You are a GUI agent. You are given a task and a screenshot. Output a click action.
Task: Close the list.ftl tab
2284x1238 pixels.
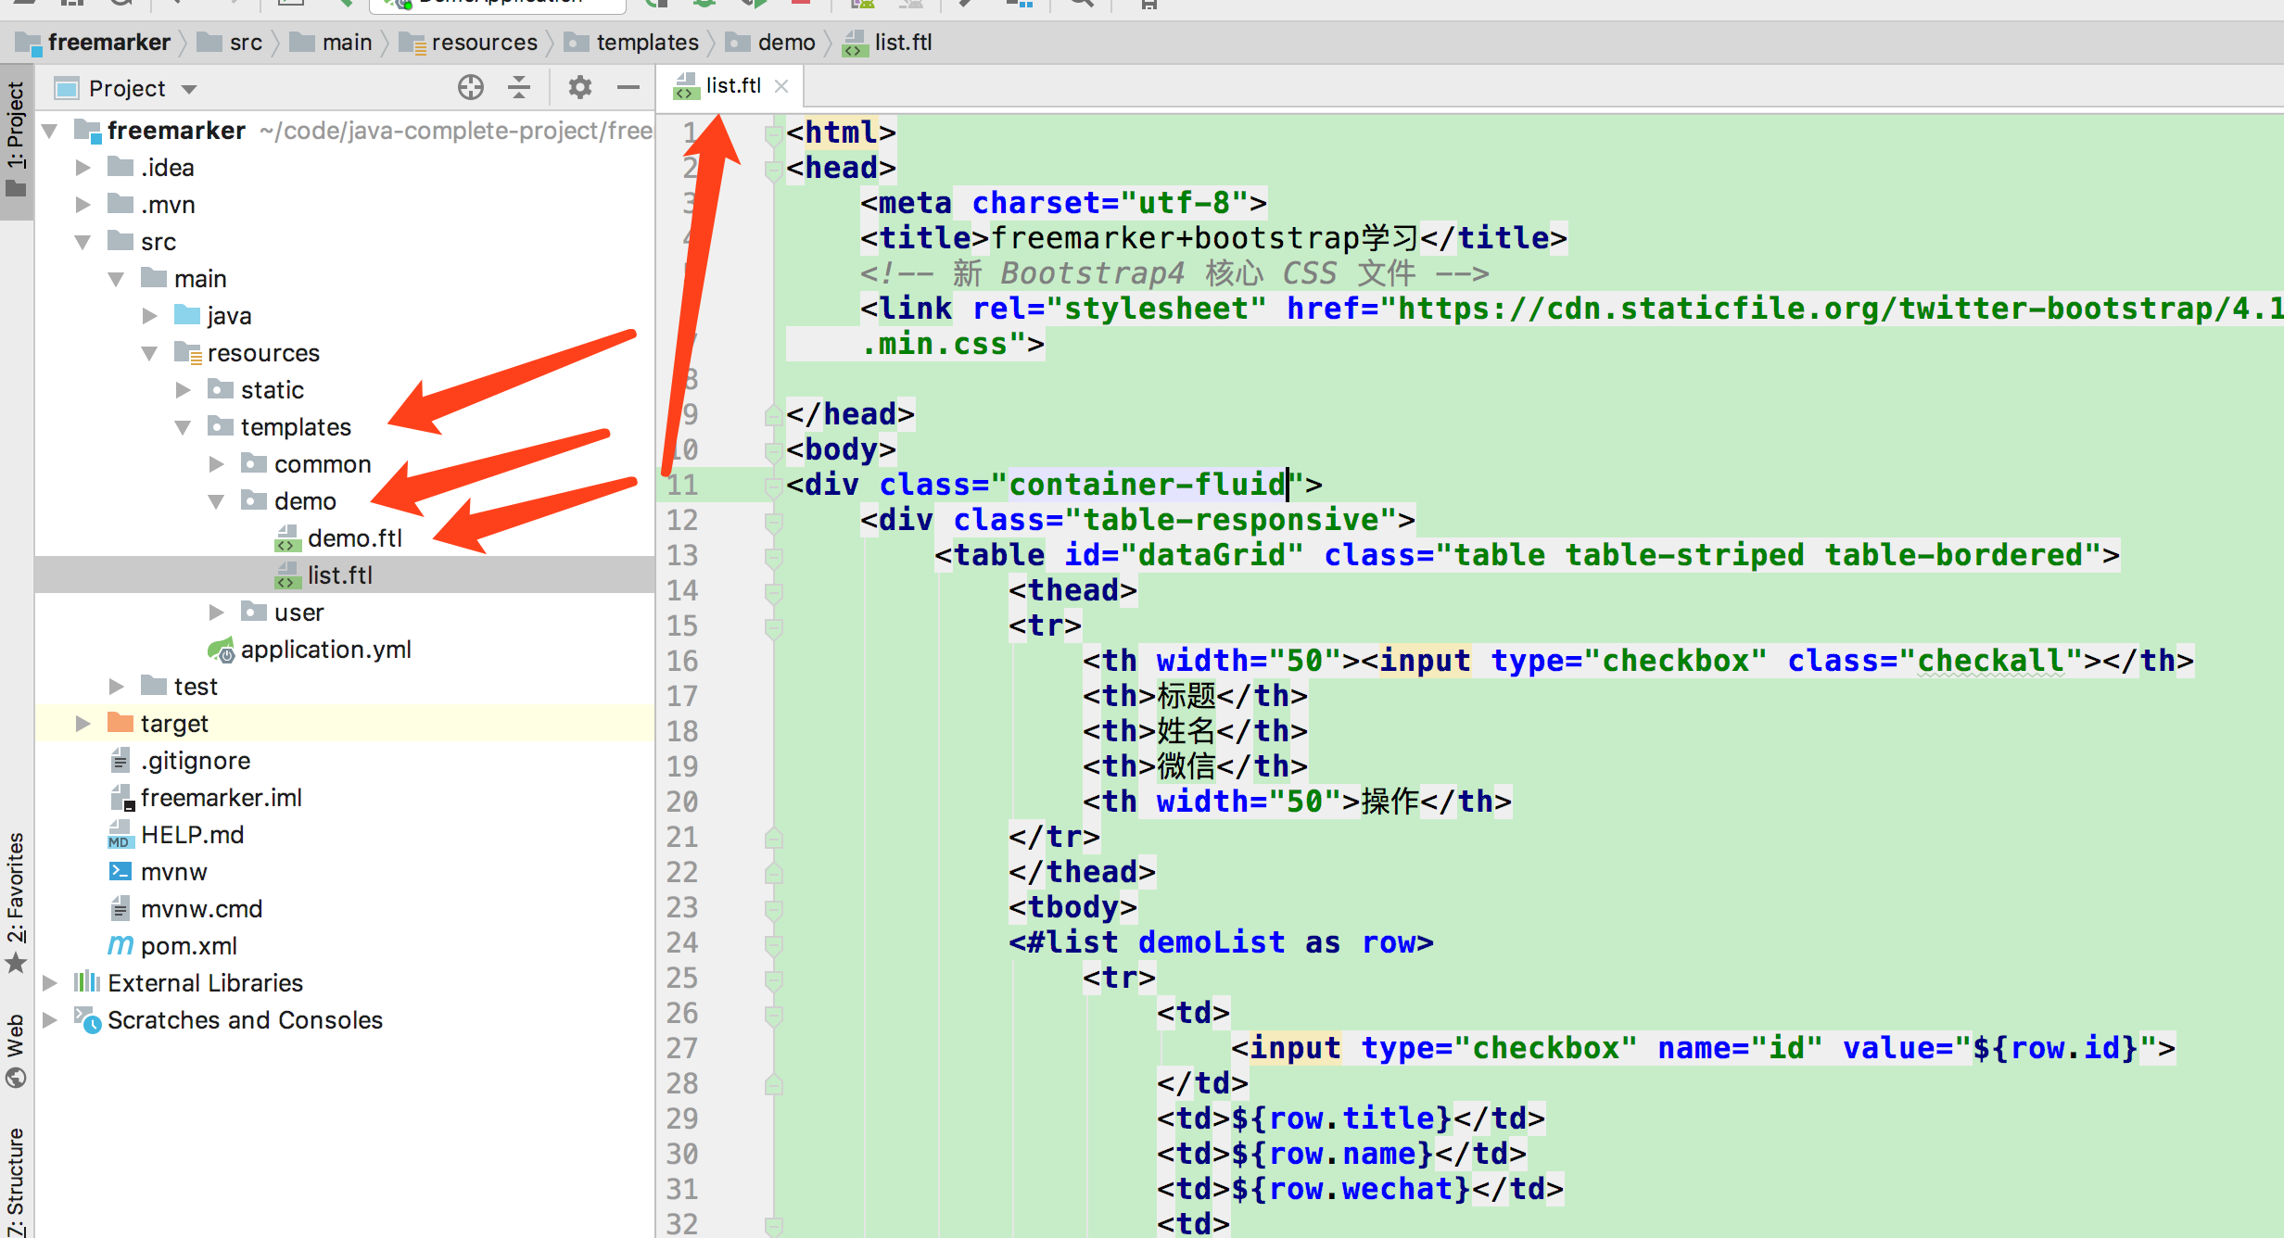(781, 86)
